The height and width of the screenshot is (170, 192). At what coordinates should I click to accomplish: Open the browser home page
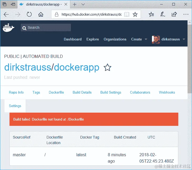point(41,15)
